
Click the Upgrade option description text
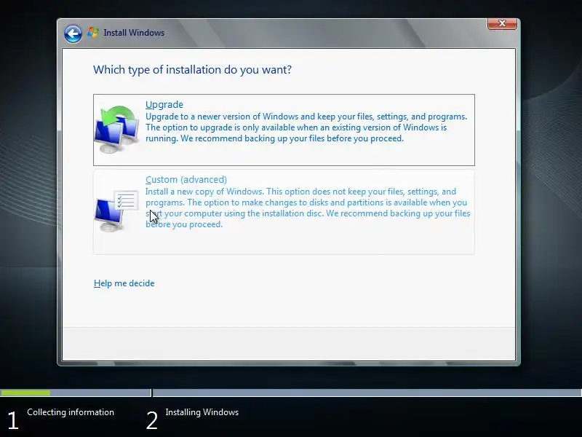pyautogui.click(x=306, y=127)
